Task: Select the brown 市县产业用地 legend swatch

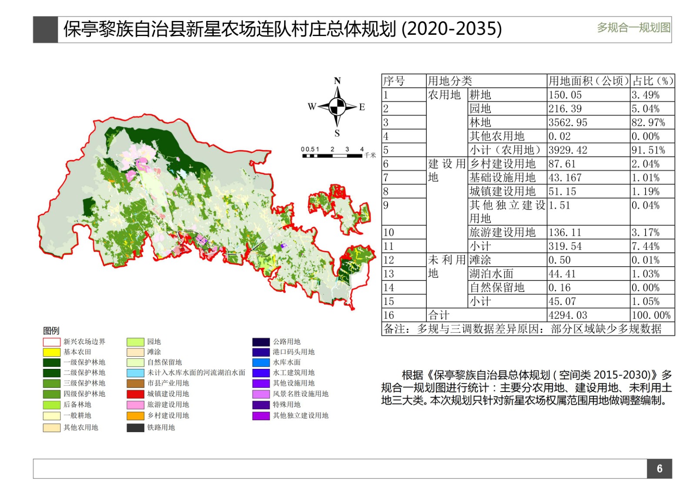Action: [135, 383]
